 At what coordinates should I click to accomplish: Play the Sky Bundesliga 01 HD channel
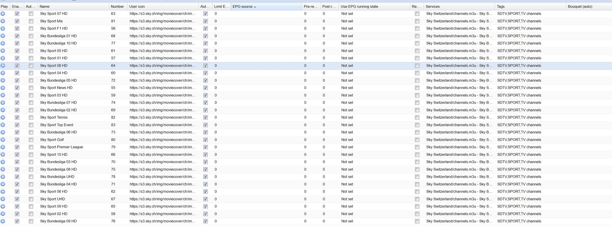pyautogui.click(x=3, y=36)
